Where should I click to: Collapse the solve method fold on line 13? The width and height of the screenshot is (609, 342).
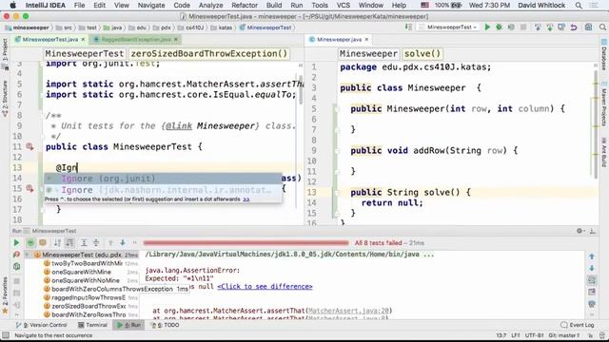point(337,192)
